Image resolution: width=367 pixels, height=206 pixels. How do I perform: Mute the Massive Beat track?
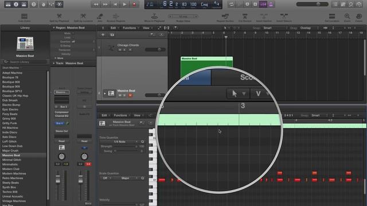(x=120, y=96)
